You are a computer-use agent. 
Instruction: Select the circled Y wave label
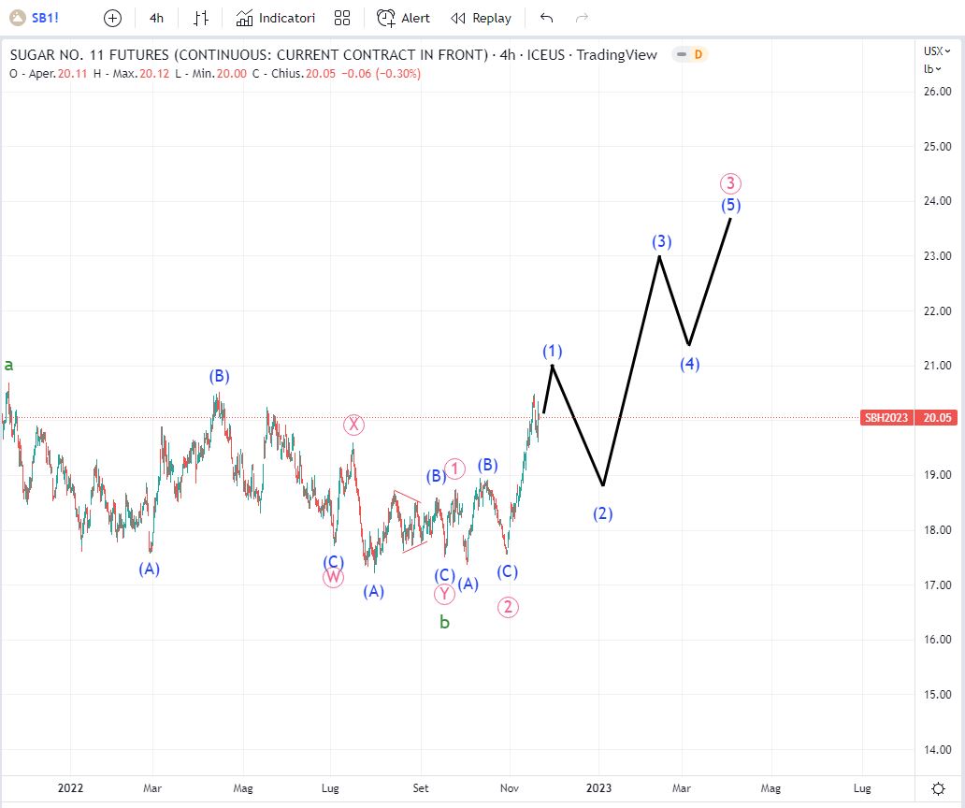click(444, 595)
